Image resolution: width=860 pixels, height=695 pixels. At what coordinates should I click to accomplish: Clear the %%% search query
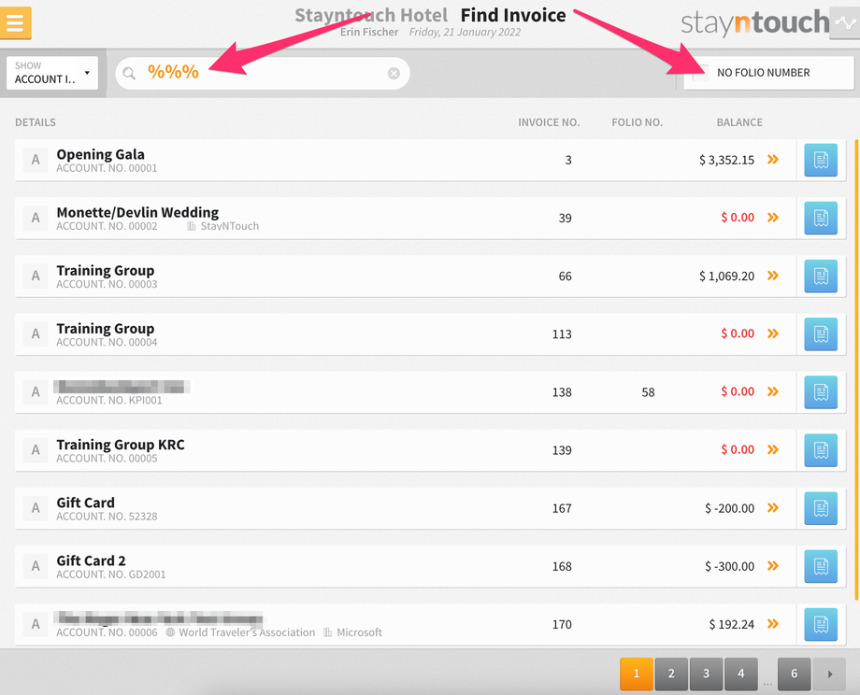click(x=394, y=73)
